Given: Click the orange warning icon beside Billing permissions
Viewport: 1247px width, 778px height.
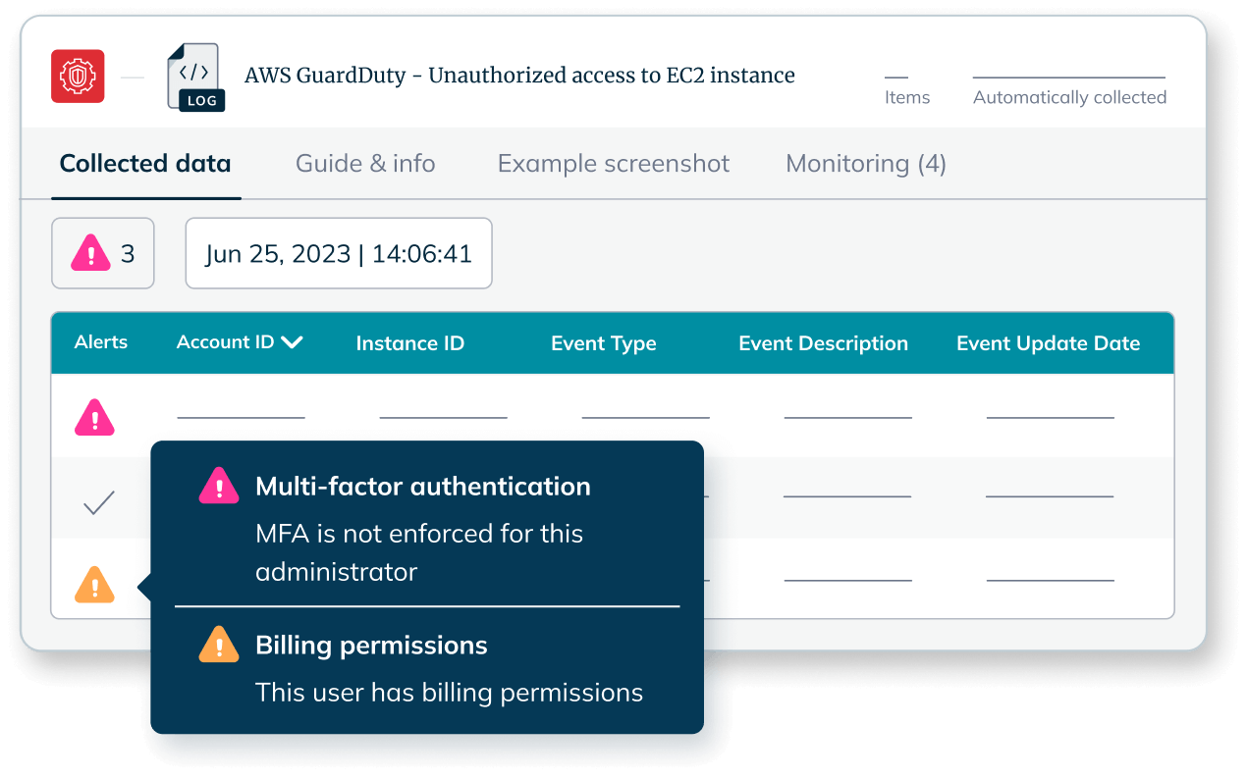Looking at the screenshot, I should pyautogui.click(x=219, y=645).
